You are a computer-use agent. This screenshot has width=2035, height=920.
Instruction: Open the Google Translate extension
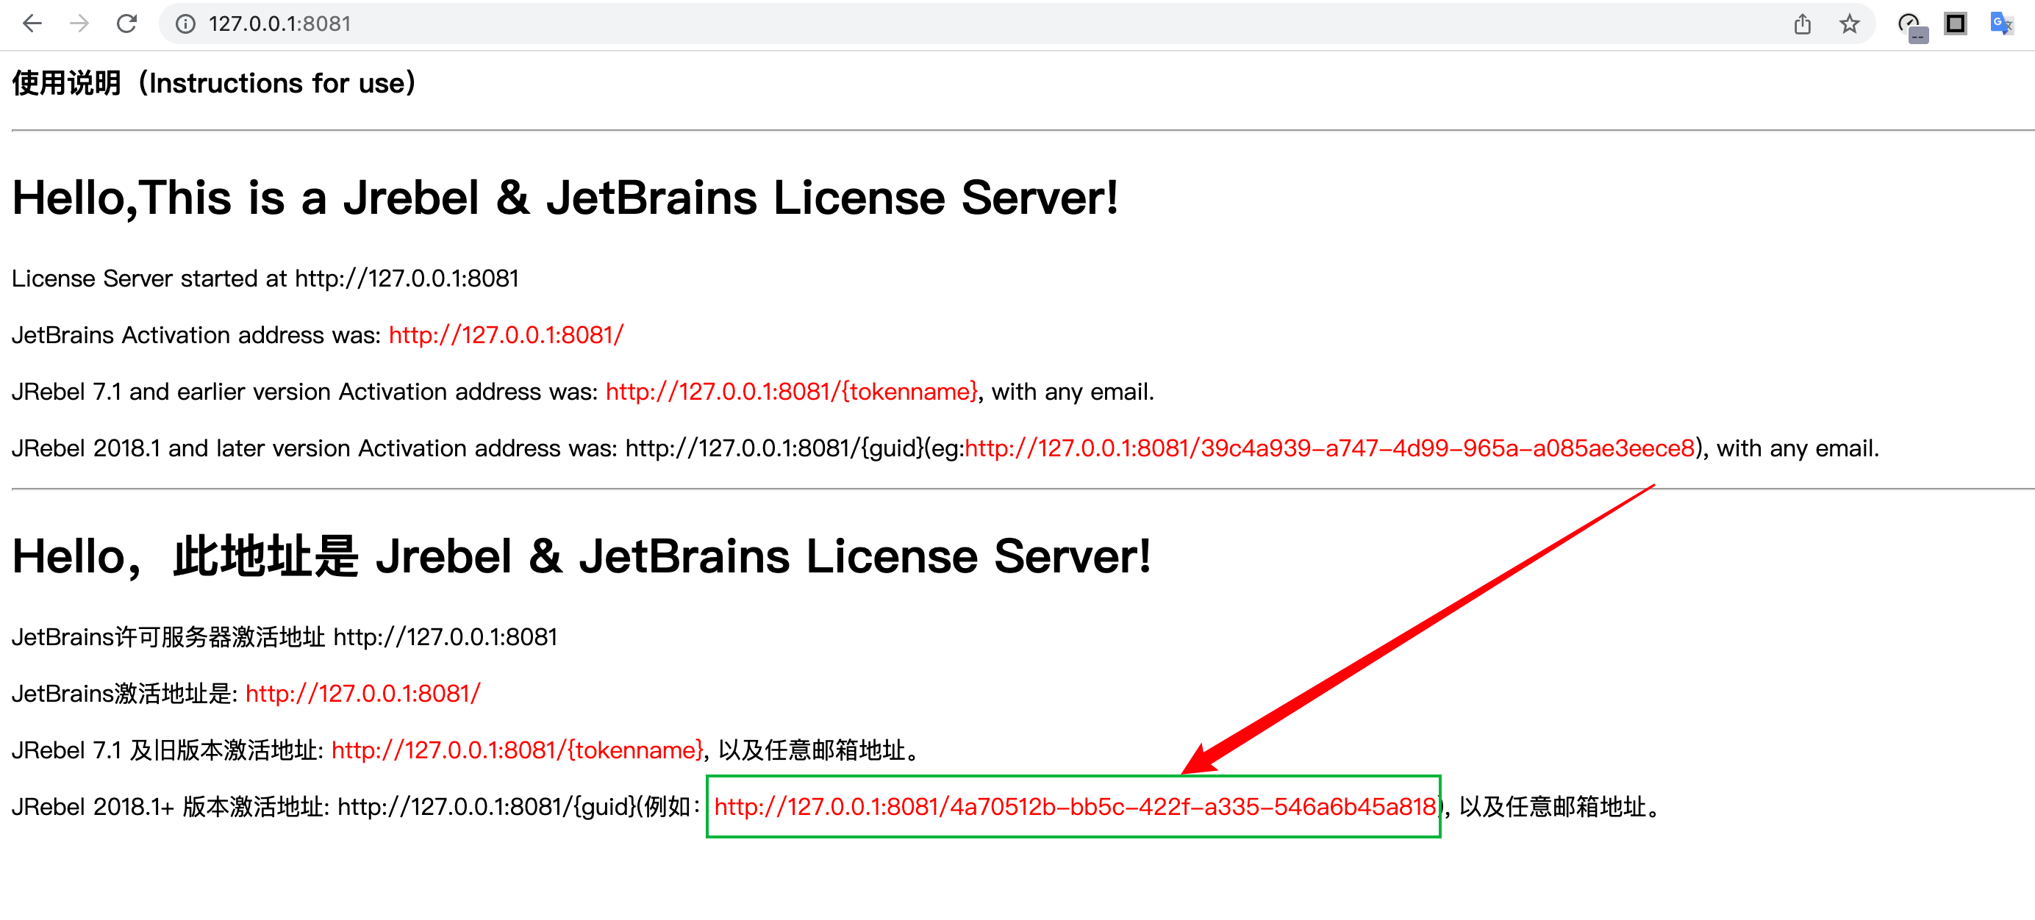click(2001, 24)
